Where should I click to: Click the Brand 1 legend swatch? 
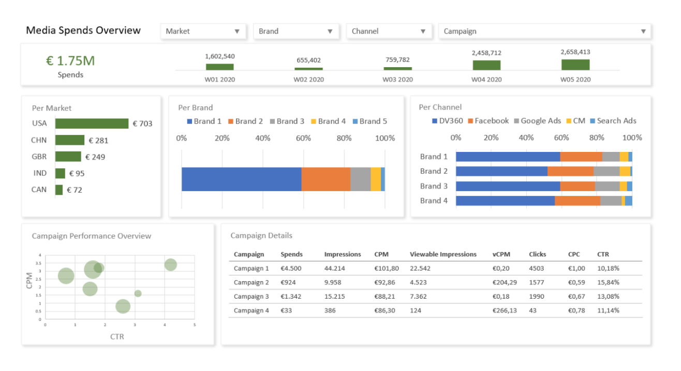click(189, 121)
